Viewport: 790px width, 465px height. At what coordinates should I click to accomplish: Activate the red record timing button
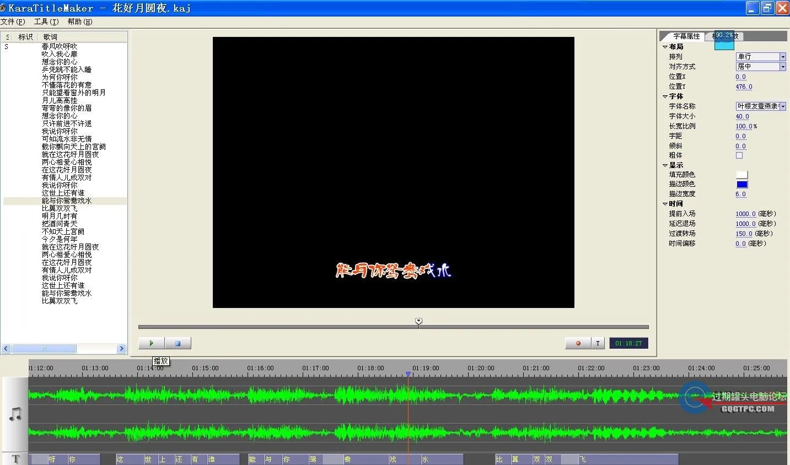[x=577, y=343]
